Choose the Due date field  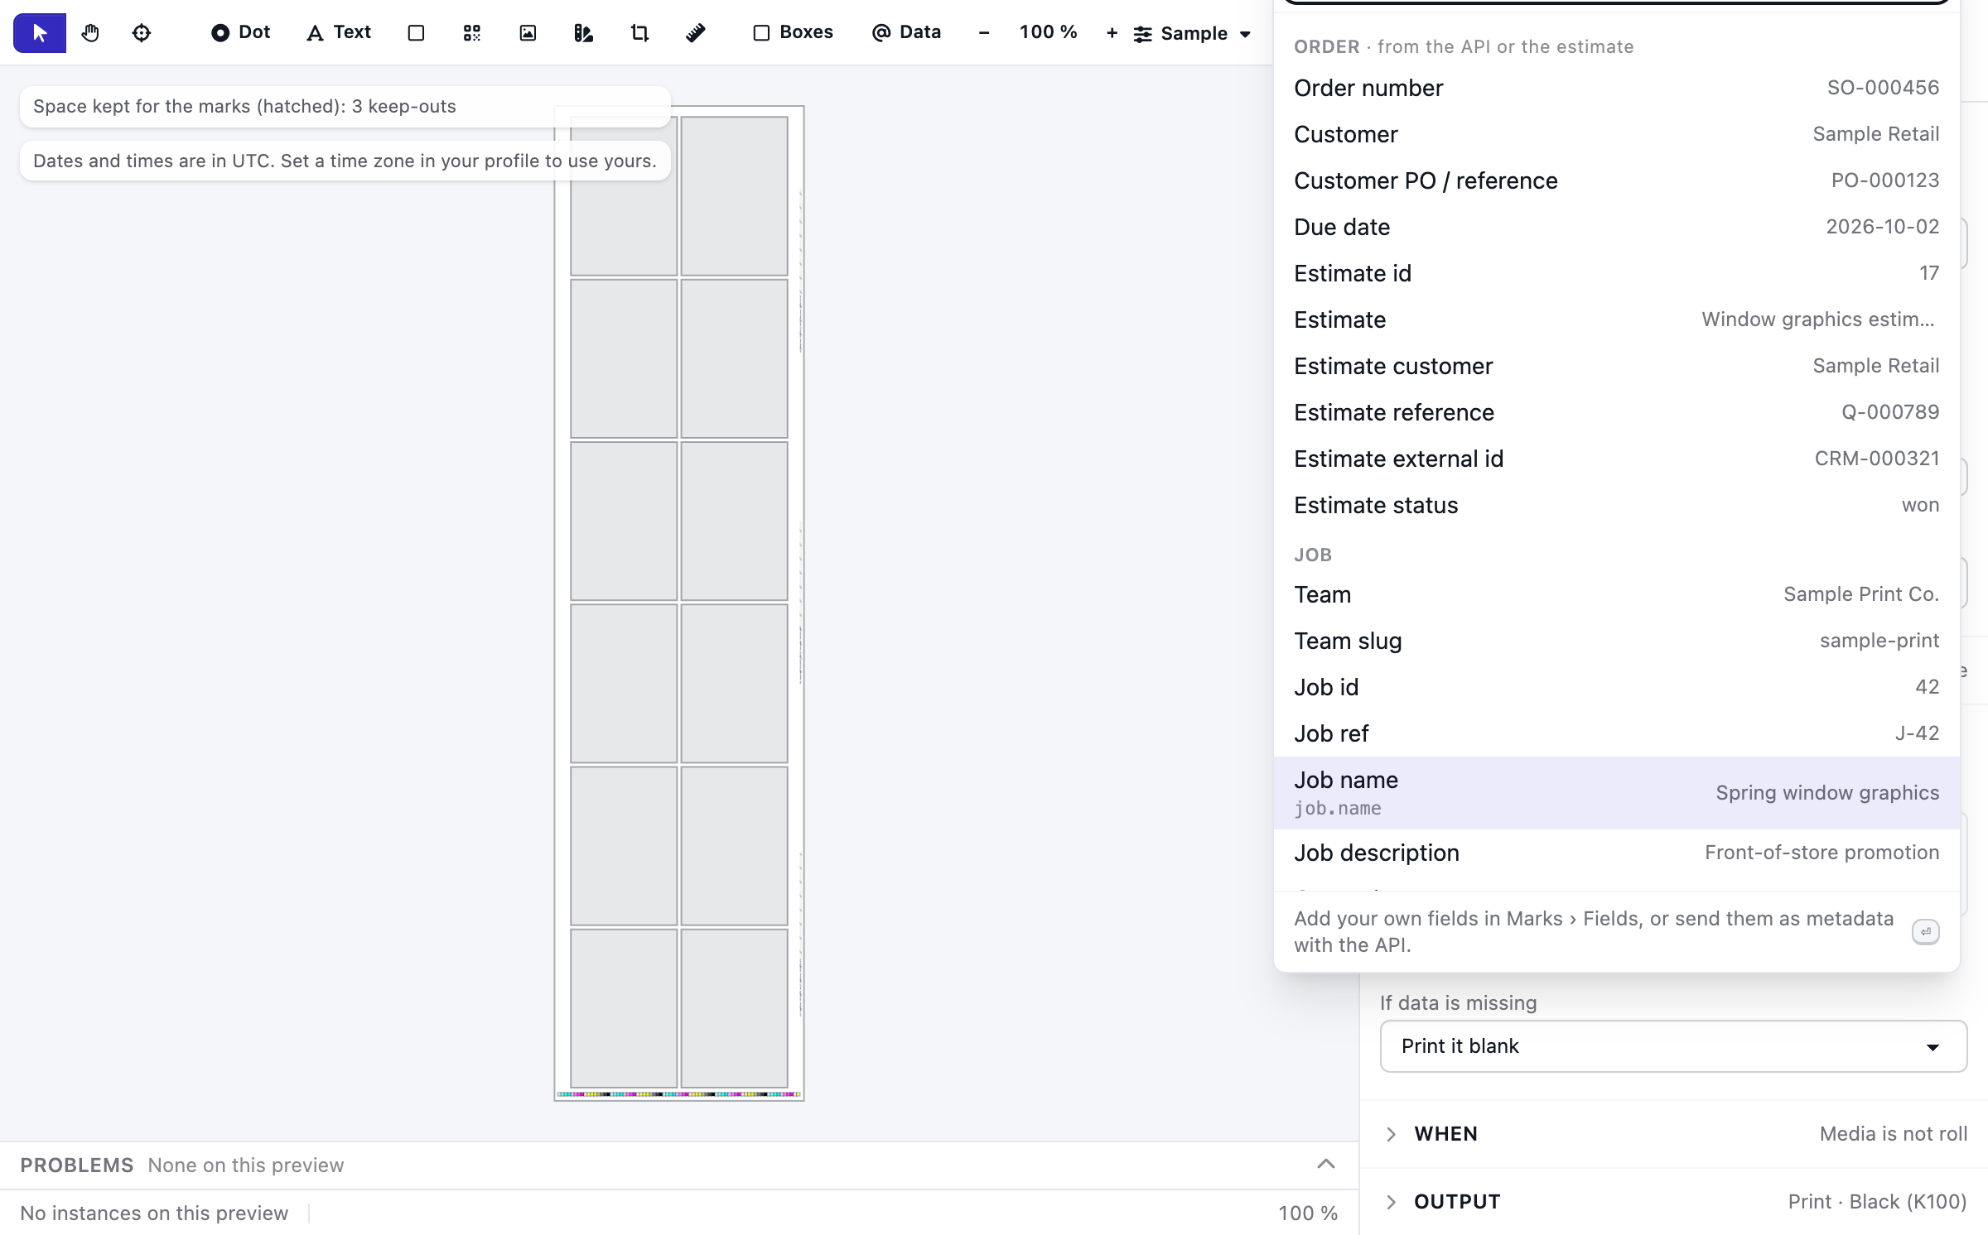(1616, 227)
